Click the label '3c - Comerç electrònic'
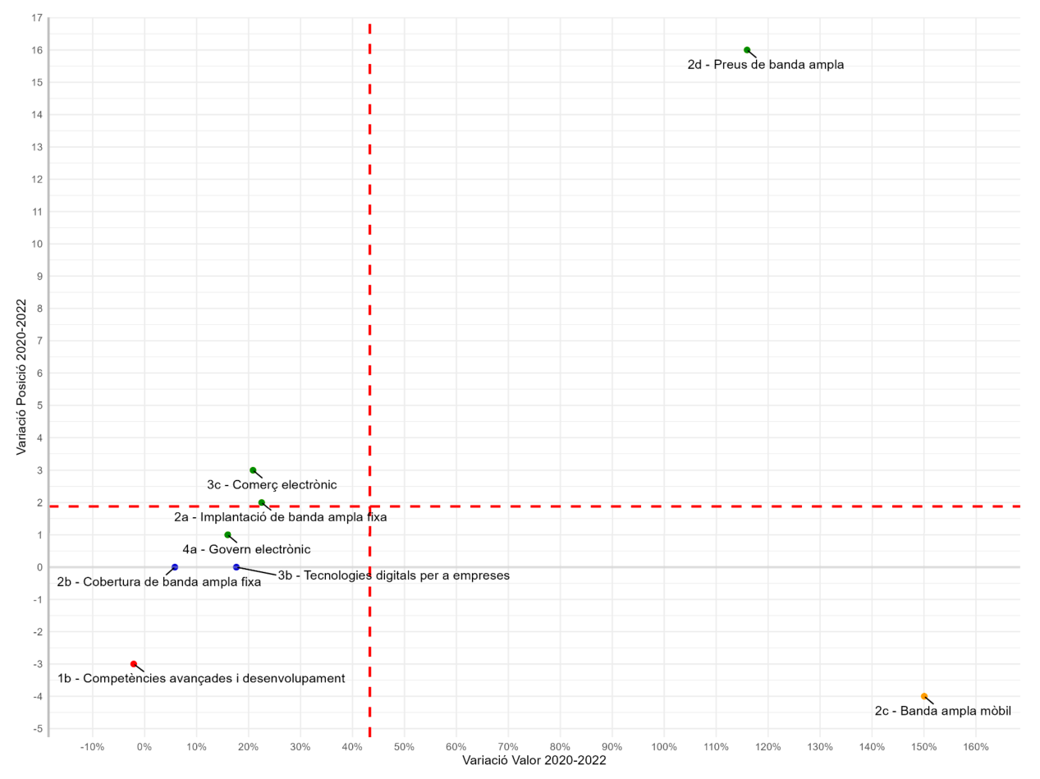 tap(272, 485)
